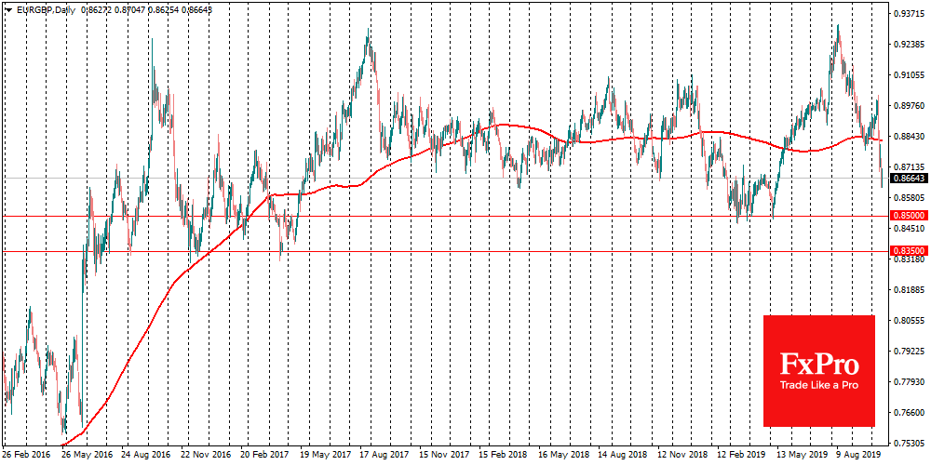Click the 0.93715 label on price axis

(x=908, y=14)
